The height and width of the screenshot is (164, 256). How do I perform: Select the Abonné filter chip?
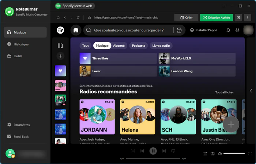(119, 46)
